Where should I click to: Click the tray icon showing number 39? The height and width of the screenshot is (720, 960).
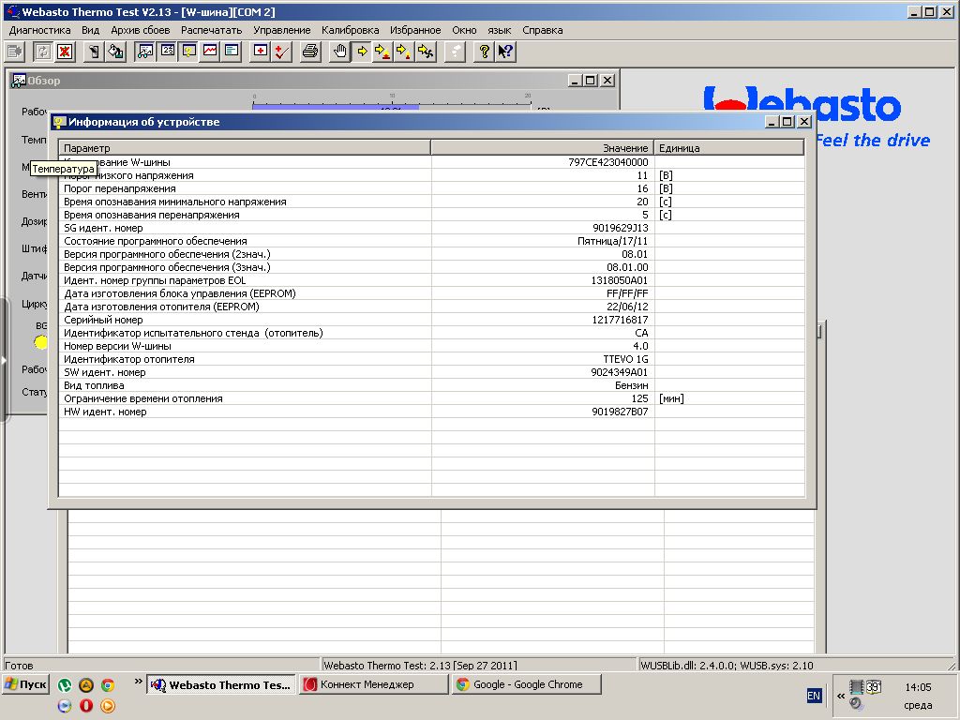tap(873, 687)
